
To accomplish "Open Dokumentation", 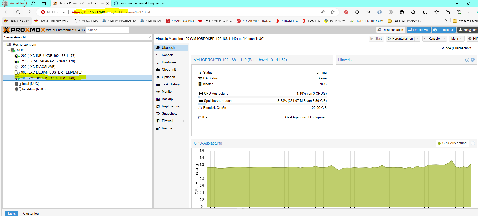I will click(x=390, y=30).
